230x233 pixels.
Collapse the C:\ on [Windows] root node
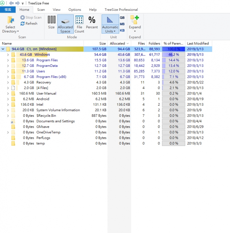pos(3,49)
